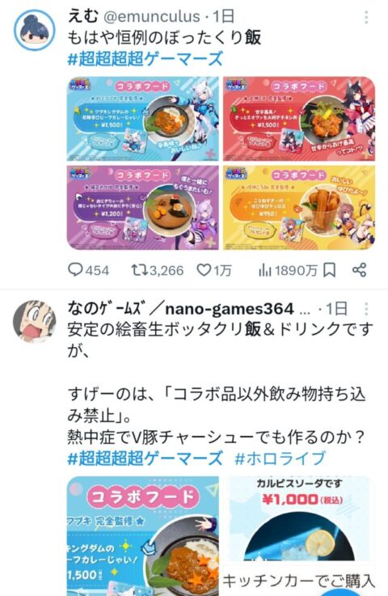This screenshot has width=388, height=596.
Task: Like the tweet with the heart icon
Action: [x=204, y=270]
